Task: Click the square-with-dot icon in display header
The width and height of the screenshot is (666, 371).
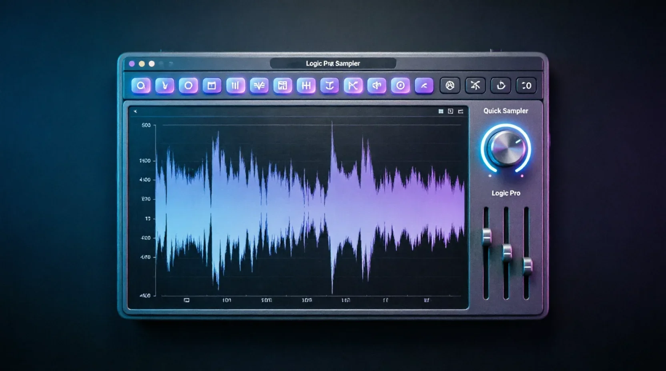Action: coord(451,112)
